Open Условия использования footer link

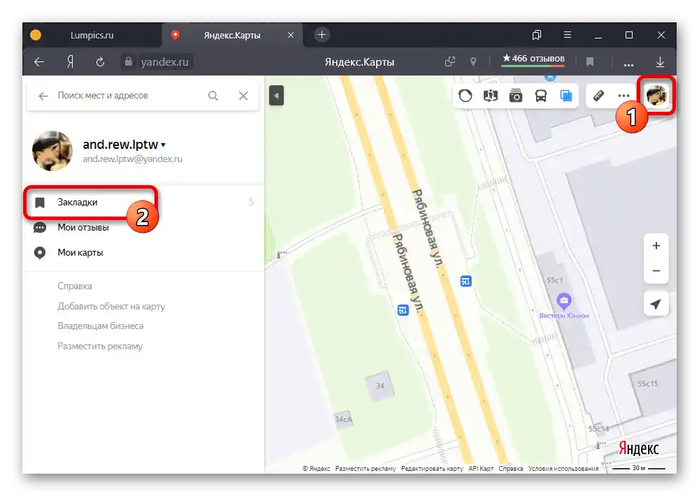coord(563,468)
